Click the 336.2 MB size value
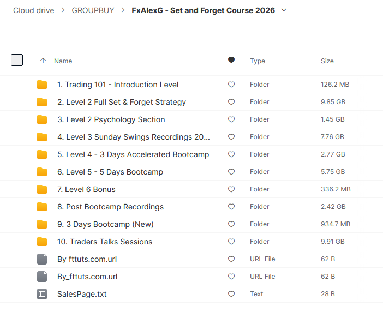The height and width of the screenshot is (330, 383). point(336,189)
